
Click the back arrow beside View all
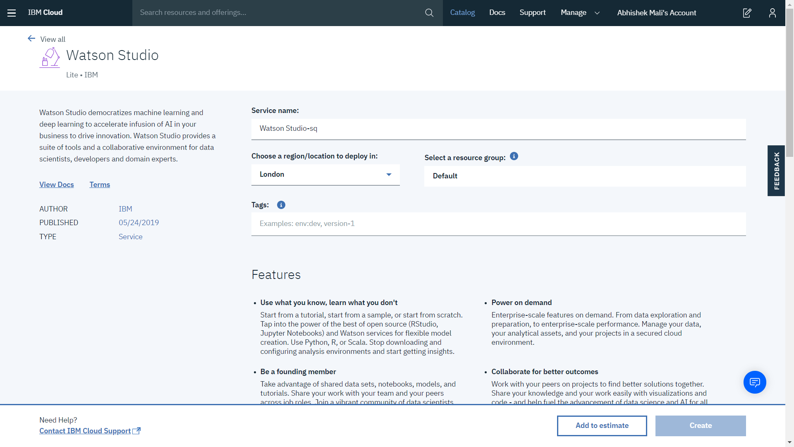point(31,38)
